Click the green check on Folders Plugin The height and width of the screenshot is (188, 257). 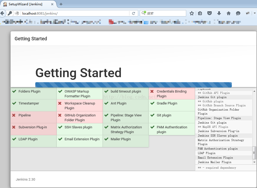[x=14, y=91]
